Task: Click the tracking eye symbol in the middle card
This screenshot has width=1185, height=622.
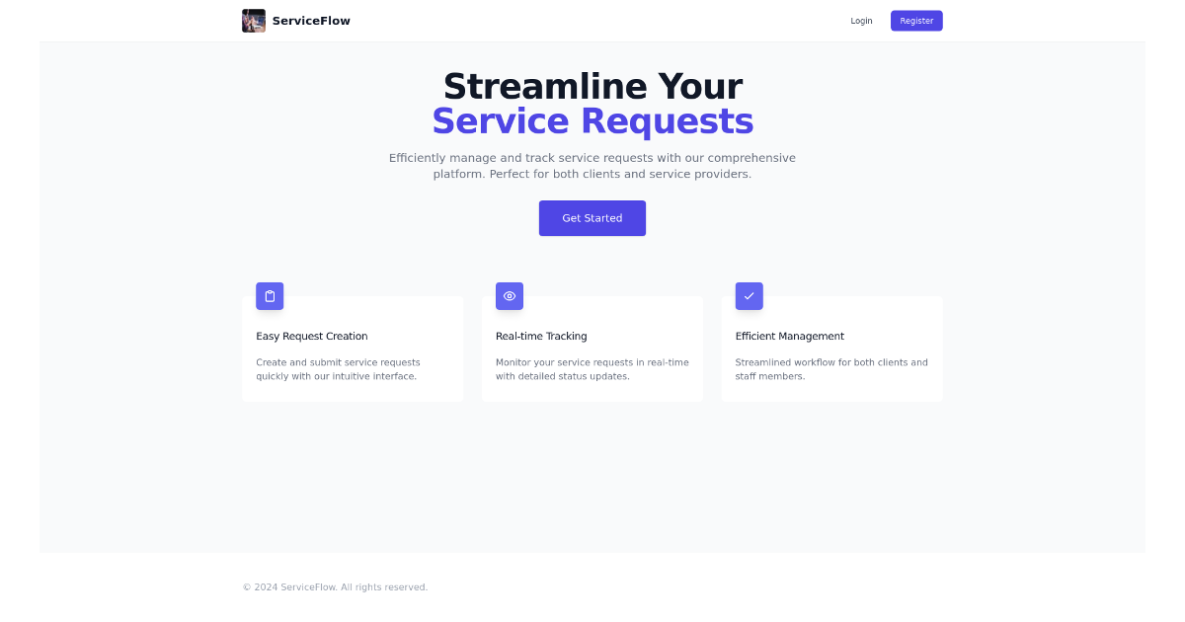Action: click(510, 295)
